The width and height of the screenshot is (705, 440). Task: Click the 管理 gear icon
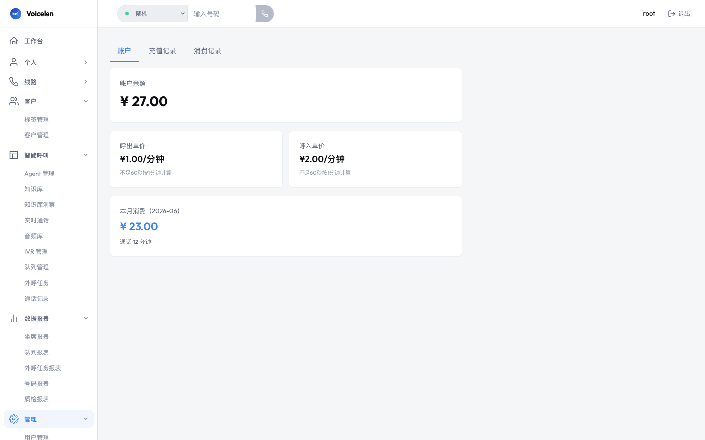(x=14, y=419)
